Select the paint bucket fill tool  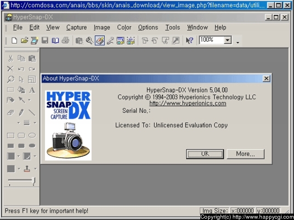21,90
